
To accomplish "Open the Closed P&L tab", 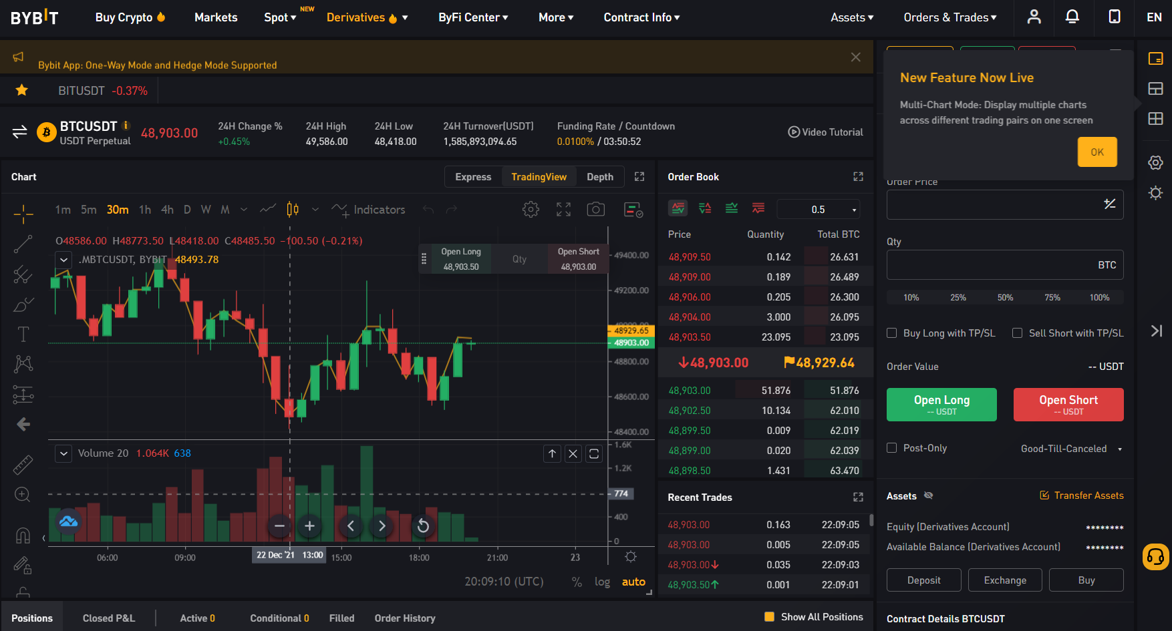I will pyautogui.click(x=109, y=618).
